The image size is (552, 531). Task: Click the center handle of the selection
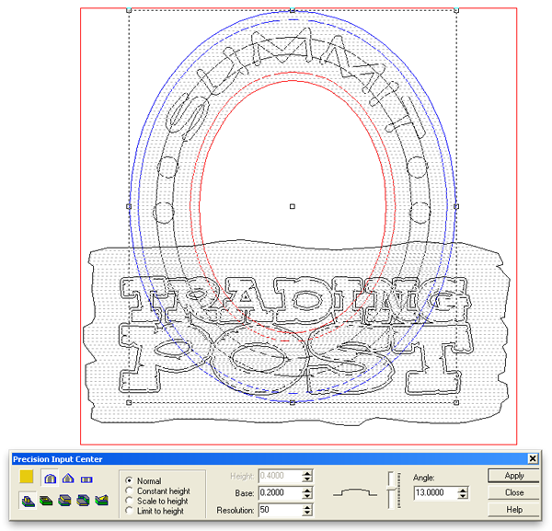[293, 206]
